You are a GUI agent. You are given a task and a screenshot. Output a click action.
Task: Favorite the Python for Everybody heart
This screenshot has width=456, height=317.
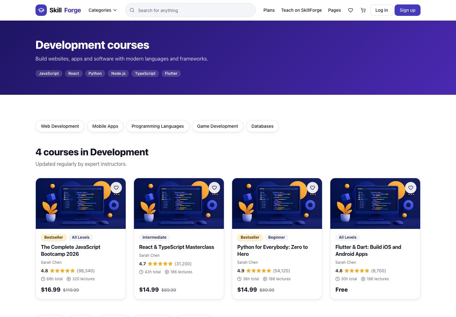pos(313,188)
